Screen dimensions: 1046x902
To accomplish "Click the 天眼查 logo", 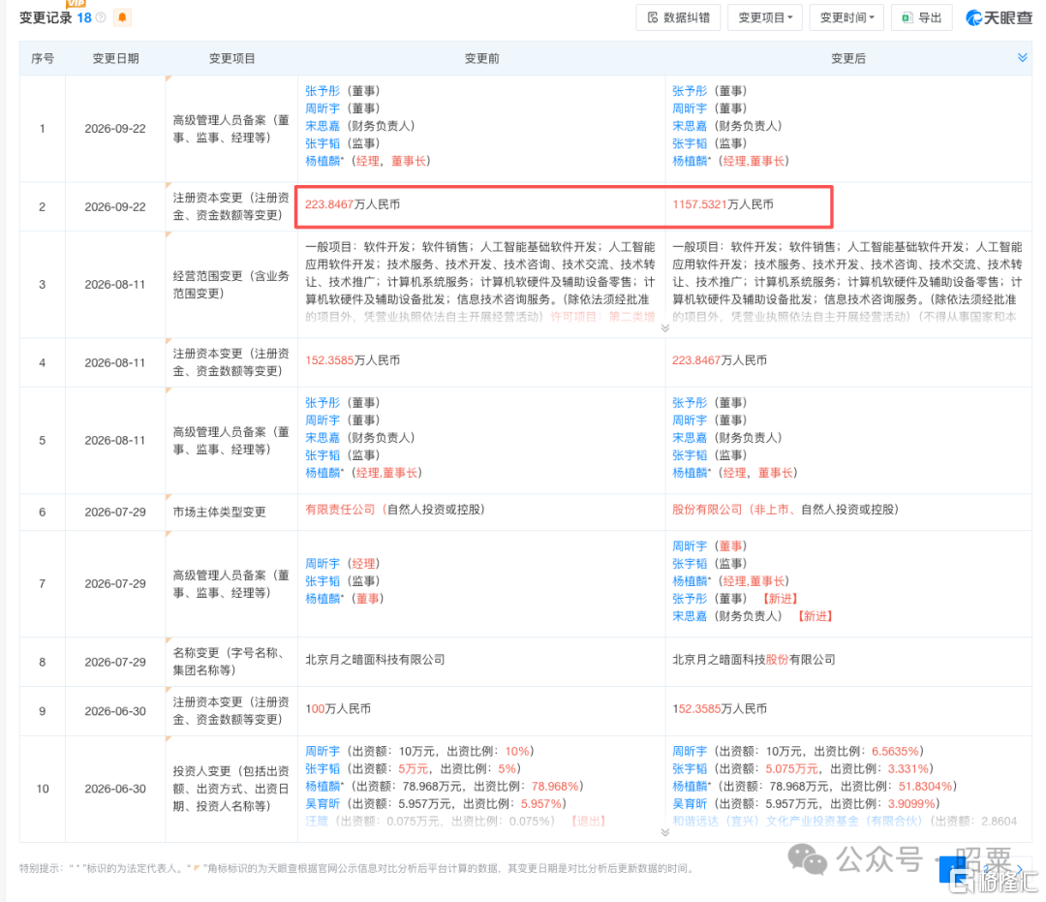I will [999, 18].
